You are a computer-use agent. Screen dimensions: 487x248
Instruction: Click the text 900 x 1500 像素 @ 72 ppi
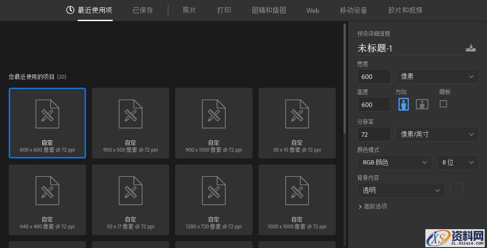214,150
